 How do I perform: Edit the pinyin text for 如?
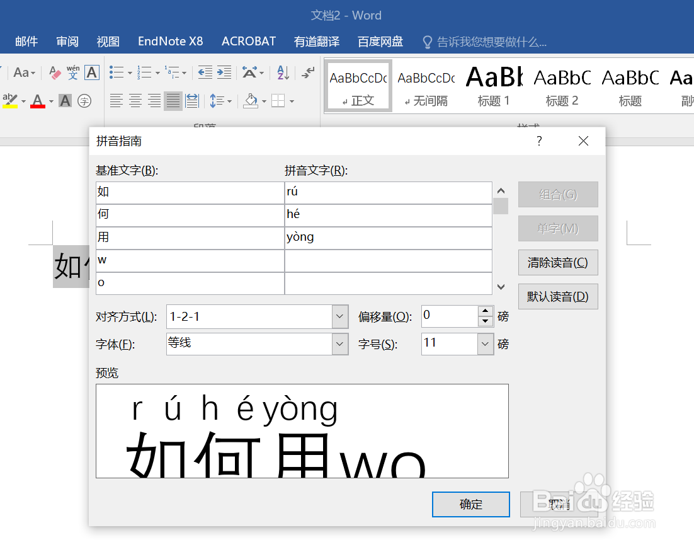coord(388,191)
